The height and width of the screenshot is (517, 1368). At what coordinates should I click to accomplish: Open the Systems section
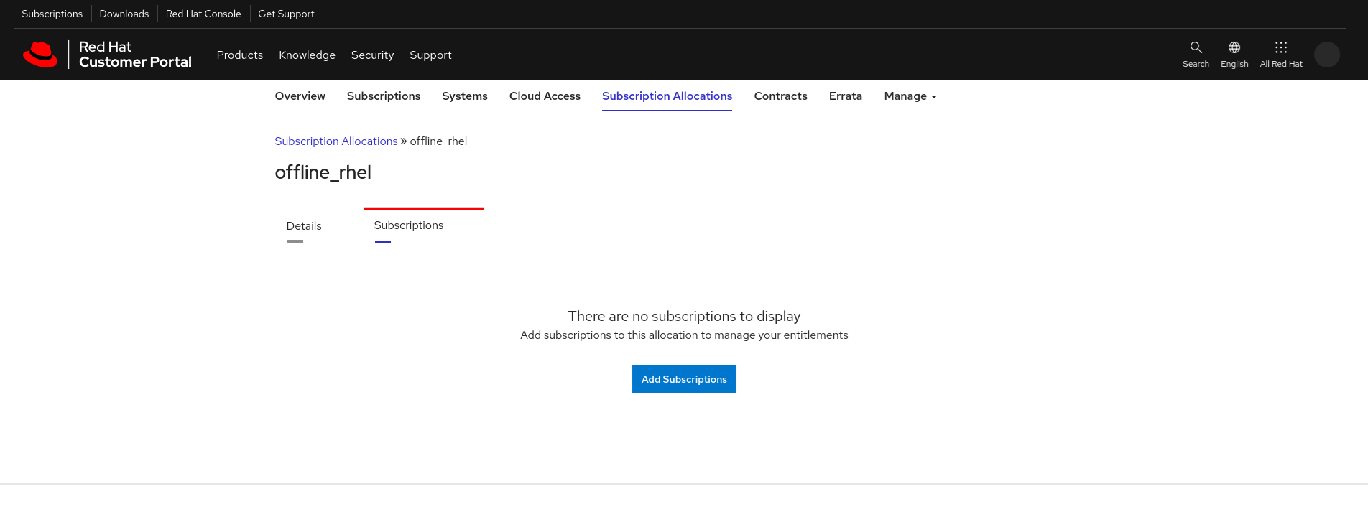[465, 96]
